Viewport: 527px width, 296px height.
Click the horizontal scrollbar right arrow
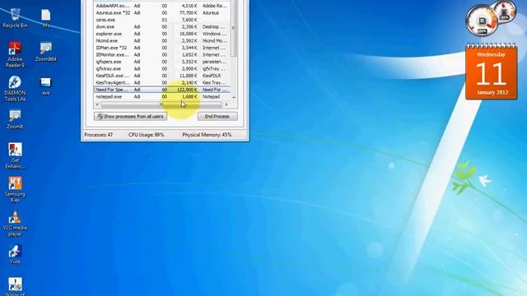(x=226, y=104)
